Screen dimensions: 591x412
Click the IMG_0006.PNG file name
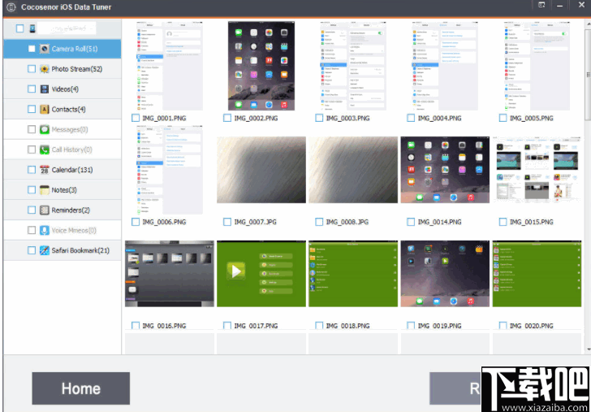pos(164,222)
